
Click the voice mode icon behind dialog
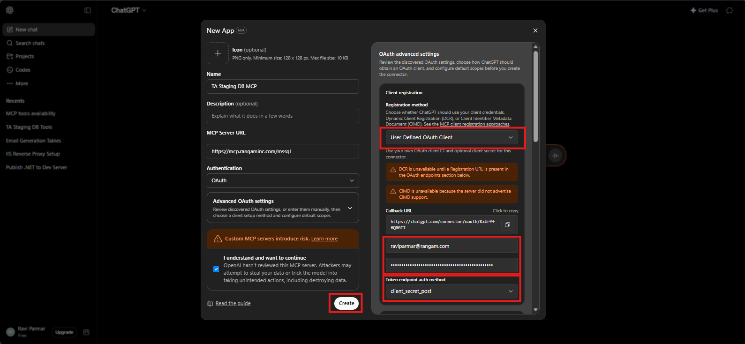[x=556, y=156]
